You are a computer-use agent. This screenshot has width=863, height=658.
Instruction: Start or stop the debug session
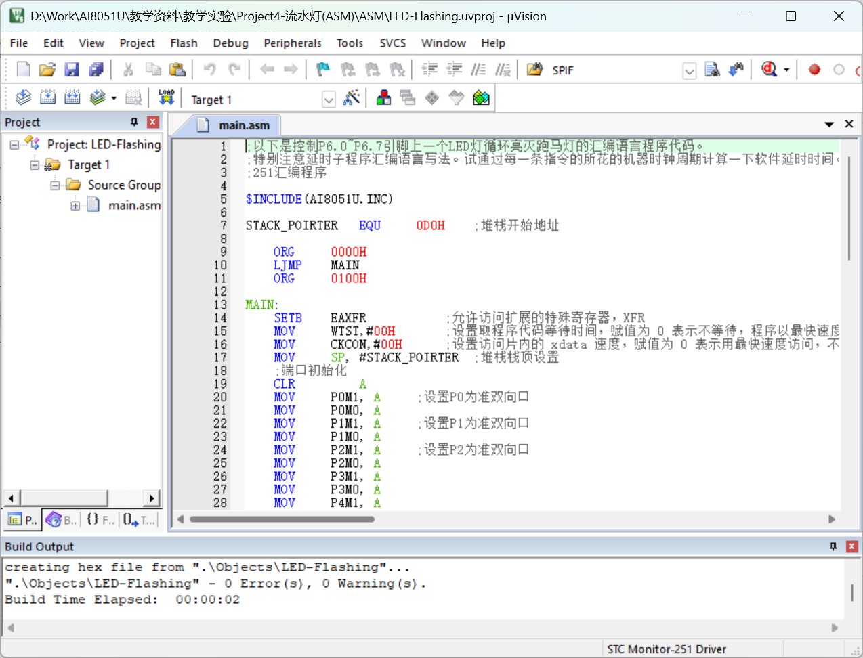click(770, 69)
